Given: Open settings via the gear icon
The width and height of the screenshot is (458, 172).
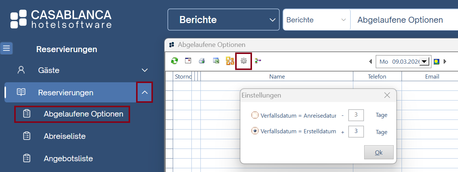Looking at the screenshot, I should coord(244,61).
